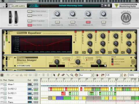Select Solo Lo Band on Stereo Imager
The image size is (139, 104).
[112, 62]
